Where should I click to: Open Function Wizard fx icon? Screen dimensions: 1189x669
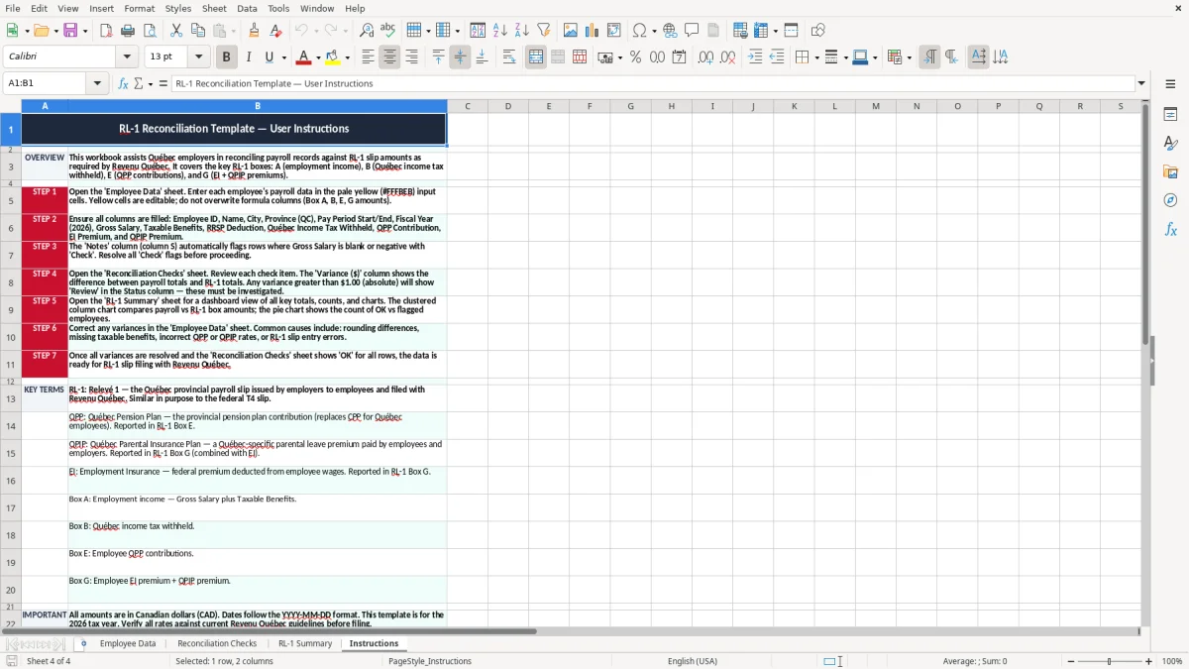coord(123,83)
